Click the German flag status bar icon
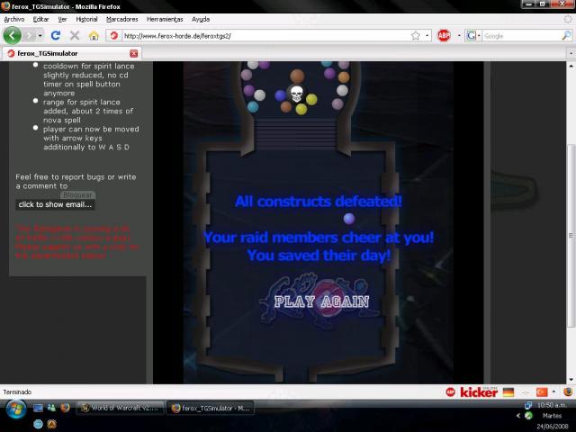The width and height of the screenshot is (576, 432). pyautogui.click(x=508, y=392)
